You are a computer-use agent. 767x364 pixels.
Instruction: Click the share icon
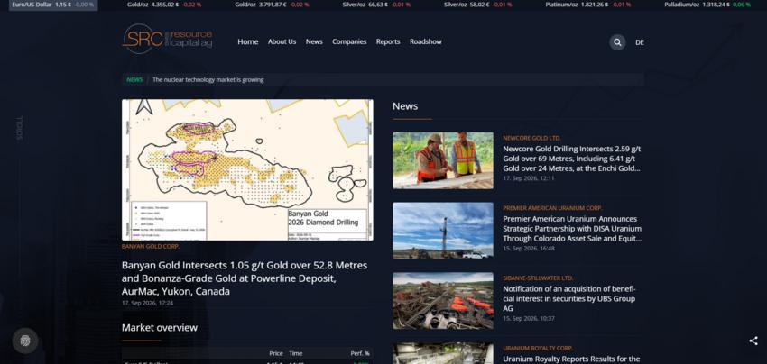(753, 341)
